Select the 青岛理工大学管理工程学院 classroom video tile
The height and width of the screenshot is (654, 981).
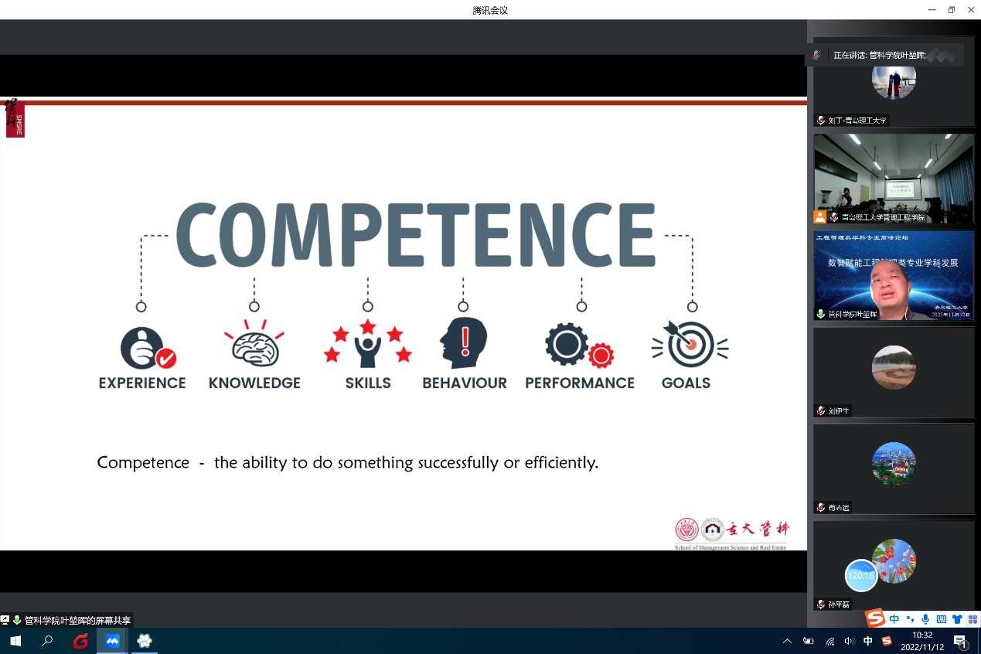click(x=893, y=179)
